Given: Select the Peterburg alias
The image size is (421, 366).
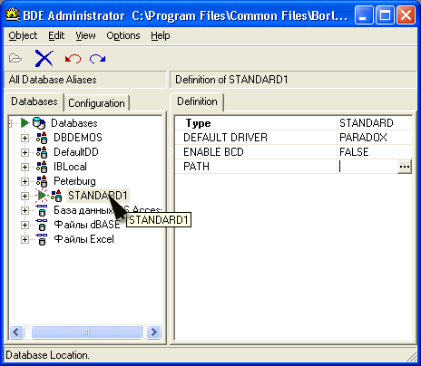Looking at the screenshot, I should [74, 181].
